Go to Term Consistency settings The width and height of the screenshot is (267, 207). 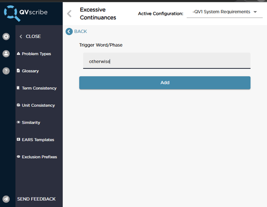pos(39,88)
